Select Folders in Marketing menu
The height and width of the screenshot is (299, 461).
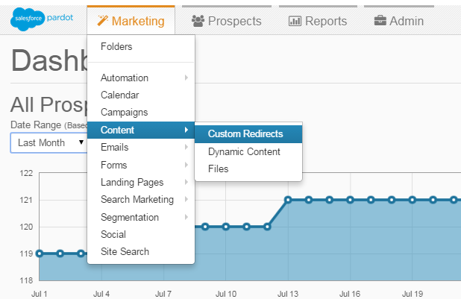141,46
